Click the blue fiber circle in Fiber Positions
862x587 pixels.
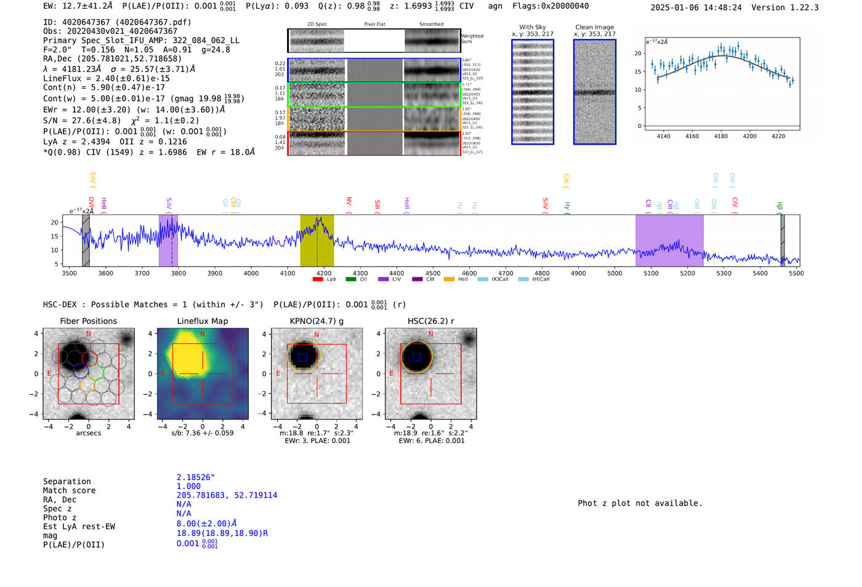point(81,370)
